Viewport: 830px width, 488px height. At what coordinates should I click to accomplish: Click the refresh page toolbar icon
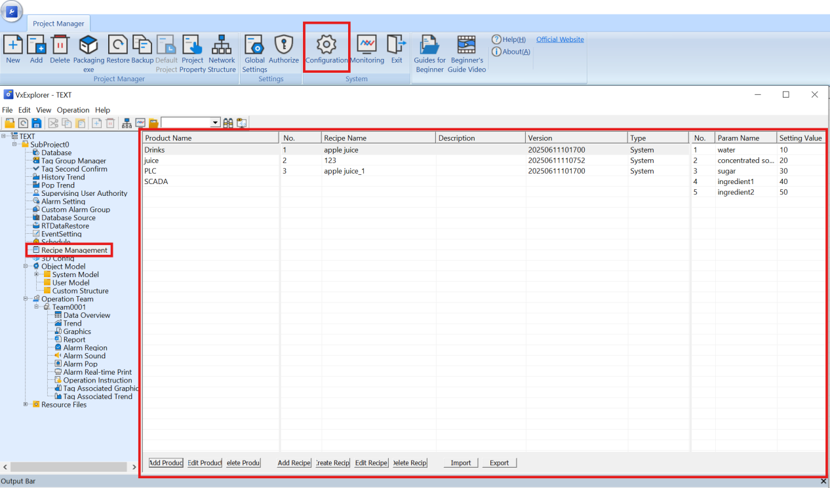coord(23,123)
